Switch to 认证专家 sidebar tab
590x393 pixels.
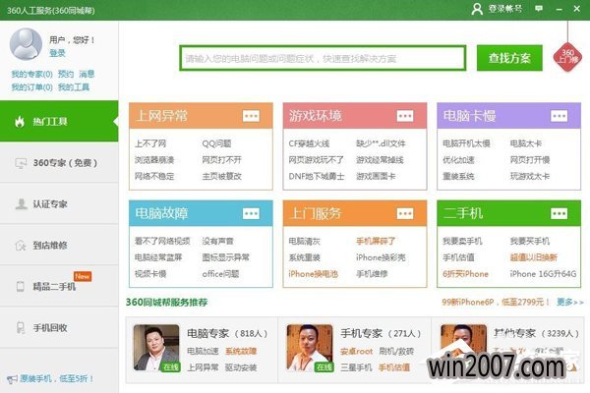coord(59,203)
